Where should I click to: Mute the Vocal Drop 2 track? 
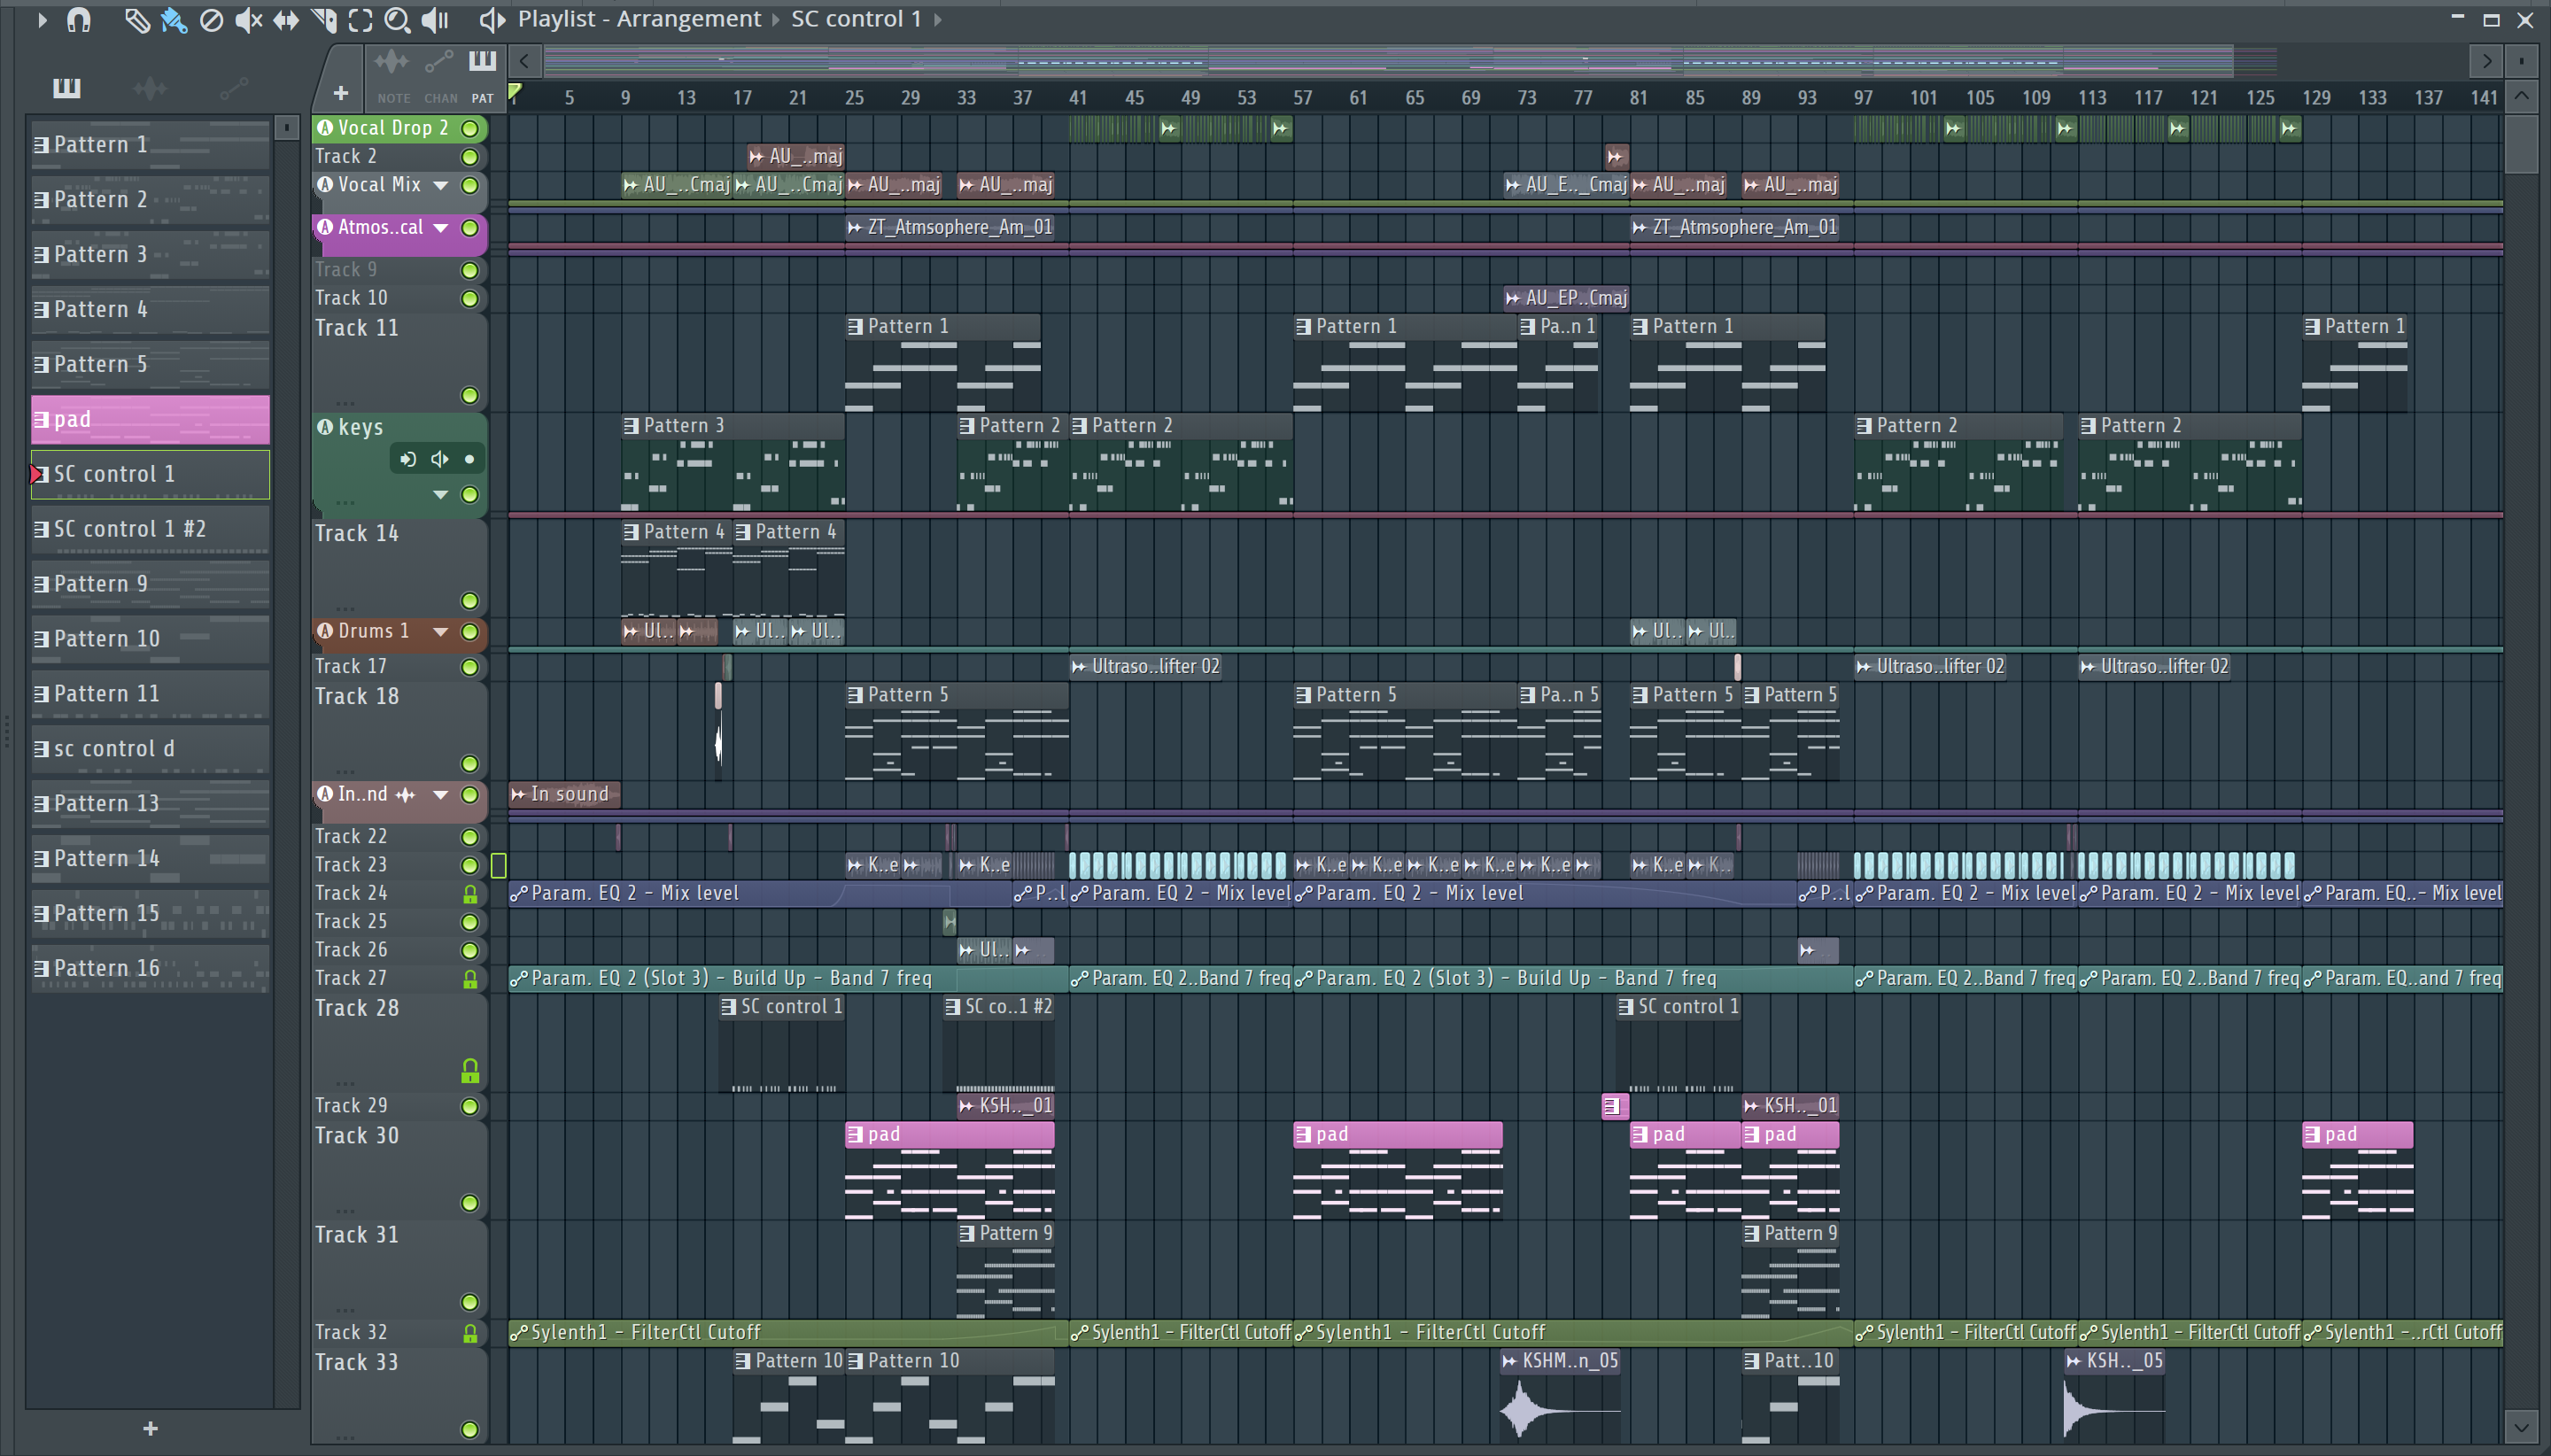(x=469, y=128)
